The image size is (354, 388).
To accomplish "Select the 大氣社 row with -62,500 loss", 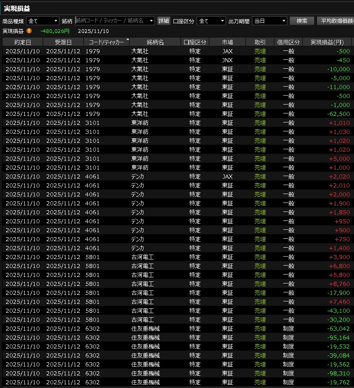I will [x=177, y=114].
